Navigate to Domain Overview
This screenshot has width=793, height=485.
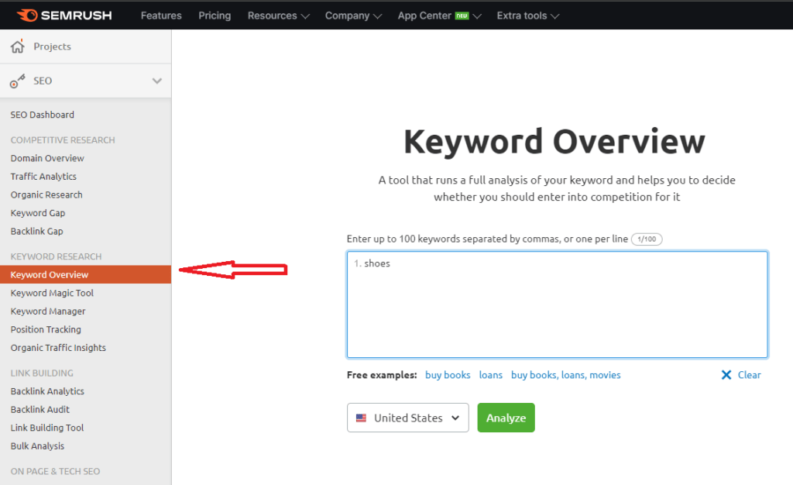47,158
